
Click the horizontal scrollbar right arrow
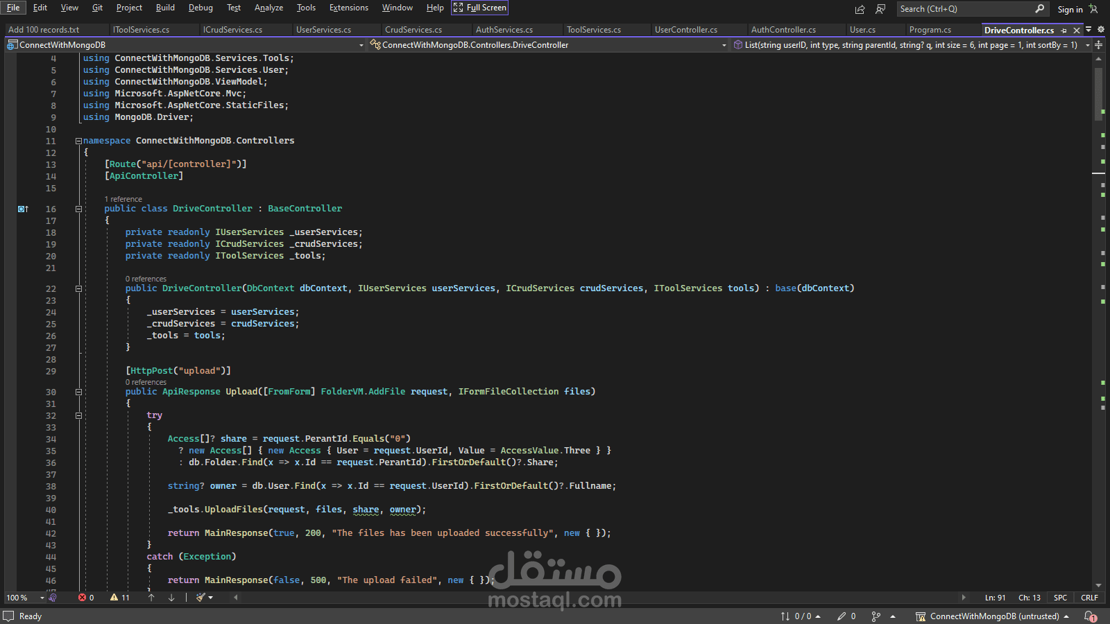click(964, 598)
